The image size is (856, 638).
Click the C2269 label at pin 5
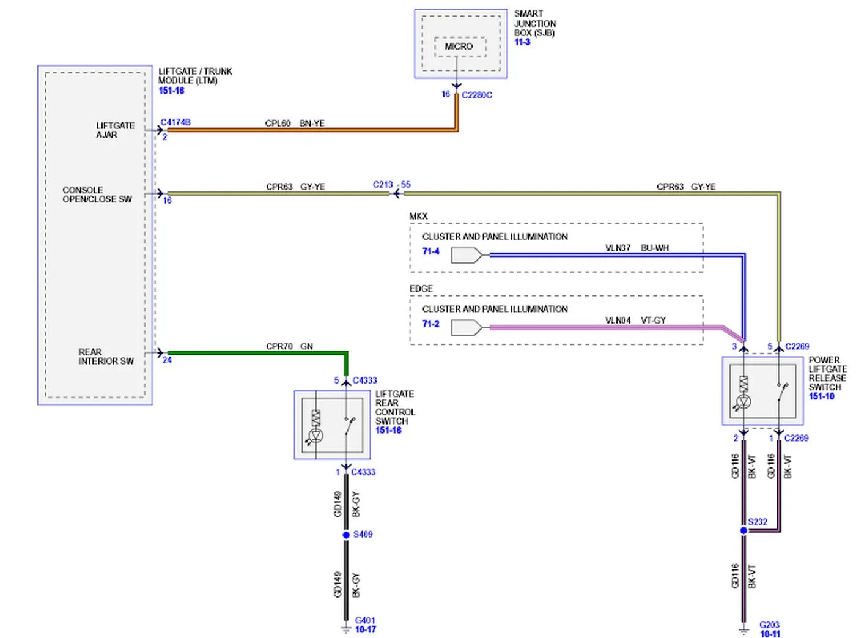(x=797, y=347)
